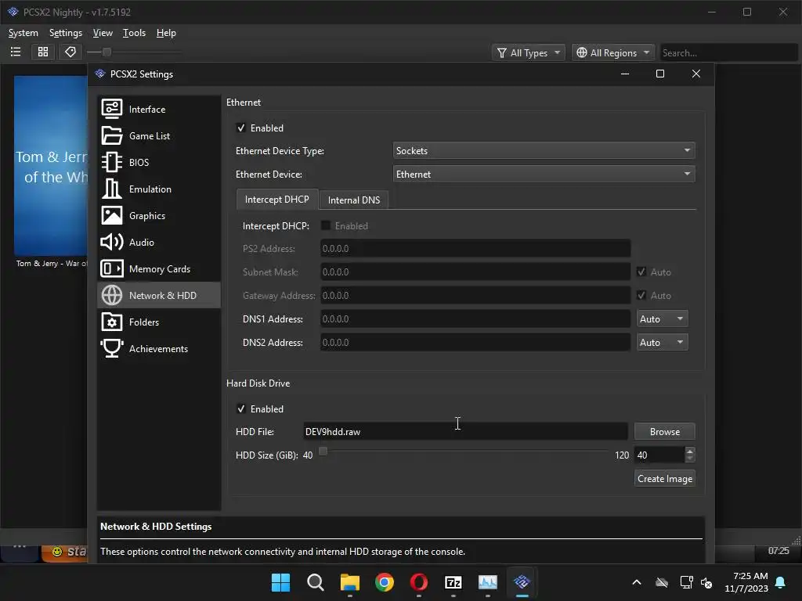This screenshot has width=802, height=601.
Task: Open the View menu
Action: click(103, 33)
